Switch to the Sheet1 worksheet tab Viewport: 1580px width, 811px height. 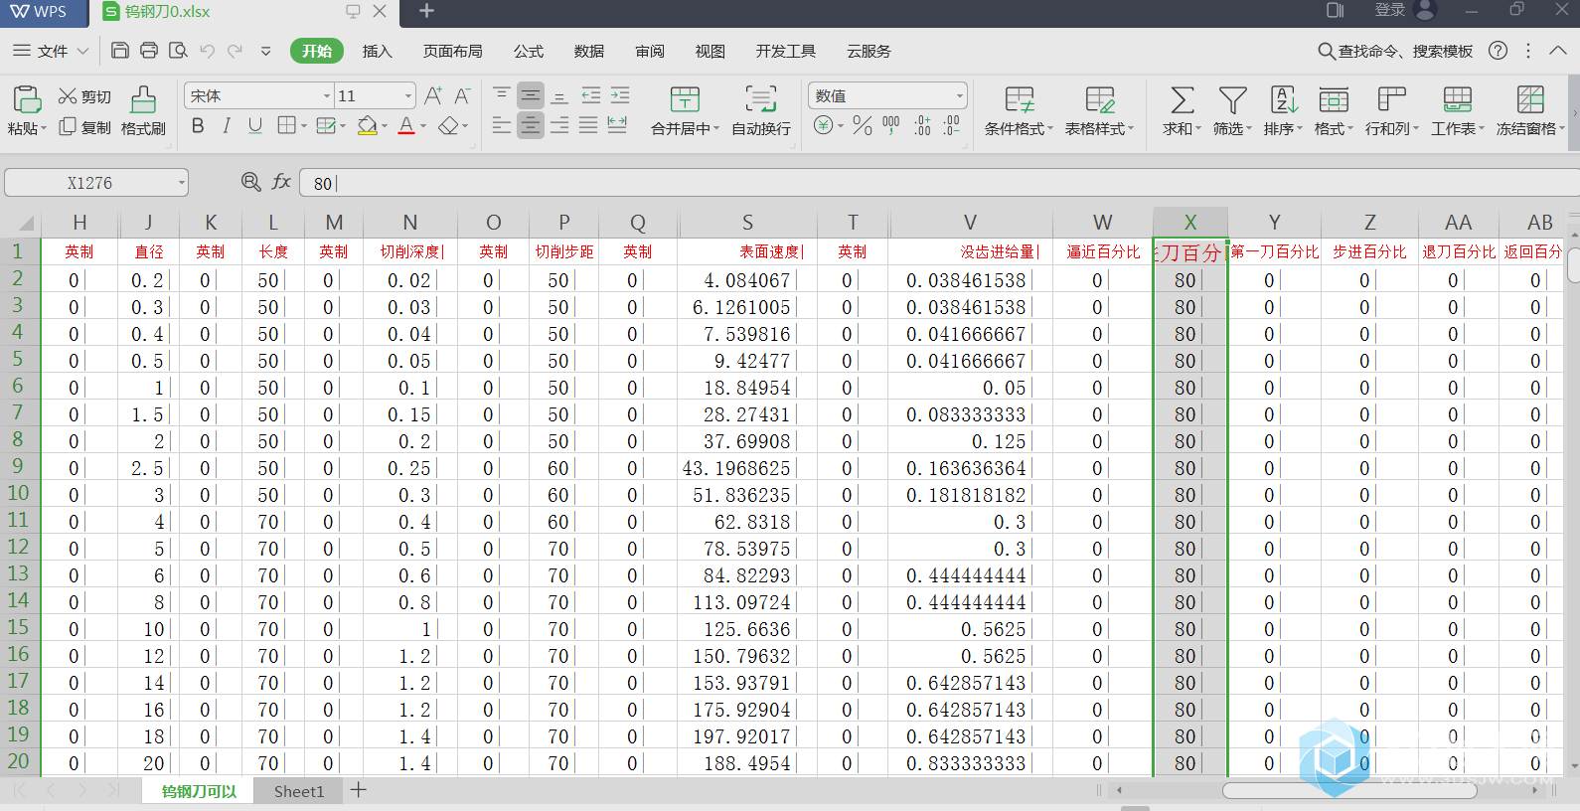coord(299,791)
